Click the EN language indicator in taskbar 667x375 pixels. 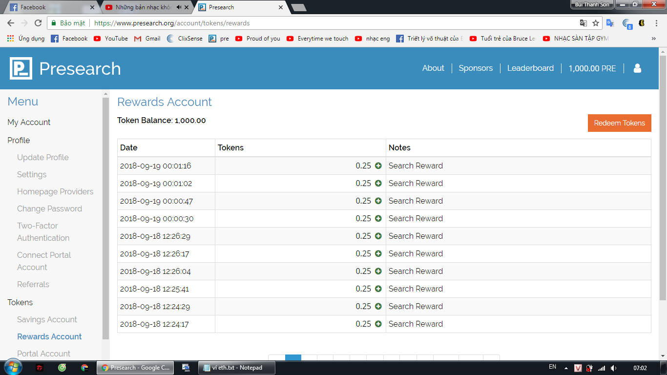pos(552,367)
